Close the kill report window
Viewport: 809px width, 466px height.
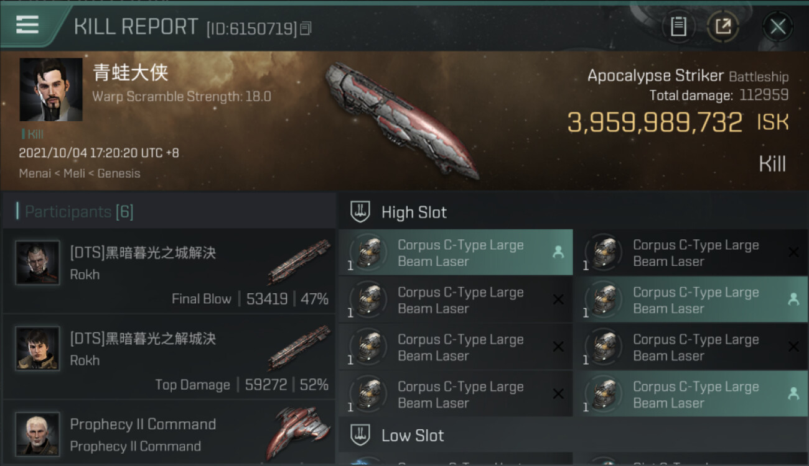777,27
